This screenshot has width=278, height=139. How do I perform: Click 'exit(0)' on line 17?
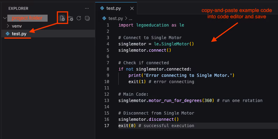click(x=127, y=126)
